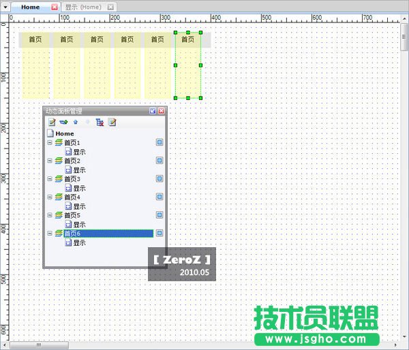The width and height of the screenshot is (409, 350).
Task: Collapse the 首页3 tree node
Action: pos(50,179)
